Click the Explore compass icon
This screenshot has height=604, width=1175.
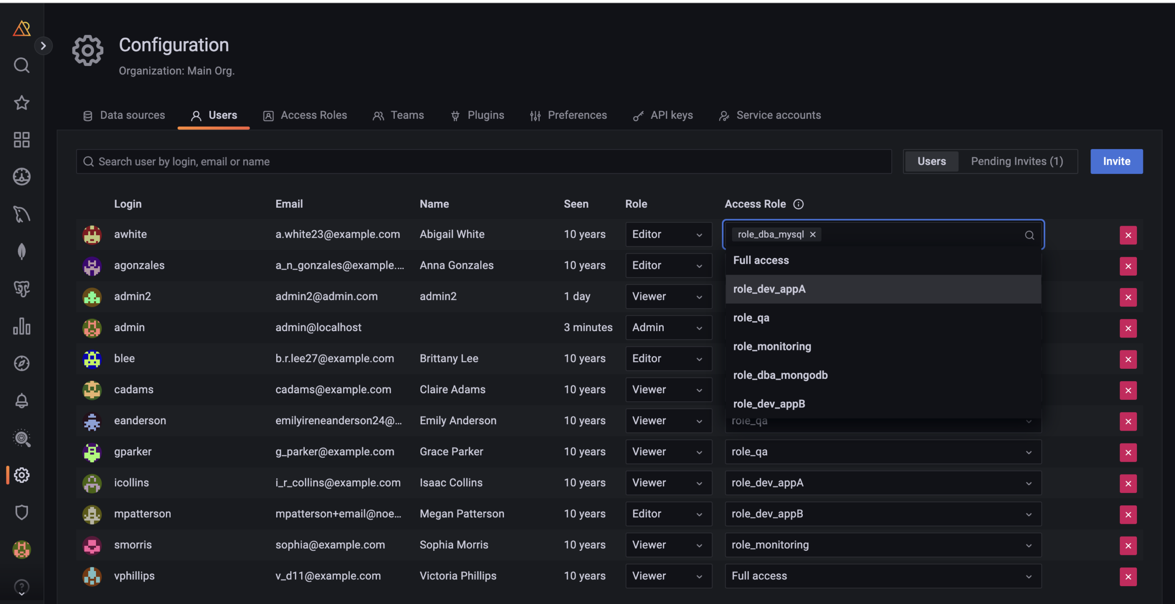[22, 363]
